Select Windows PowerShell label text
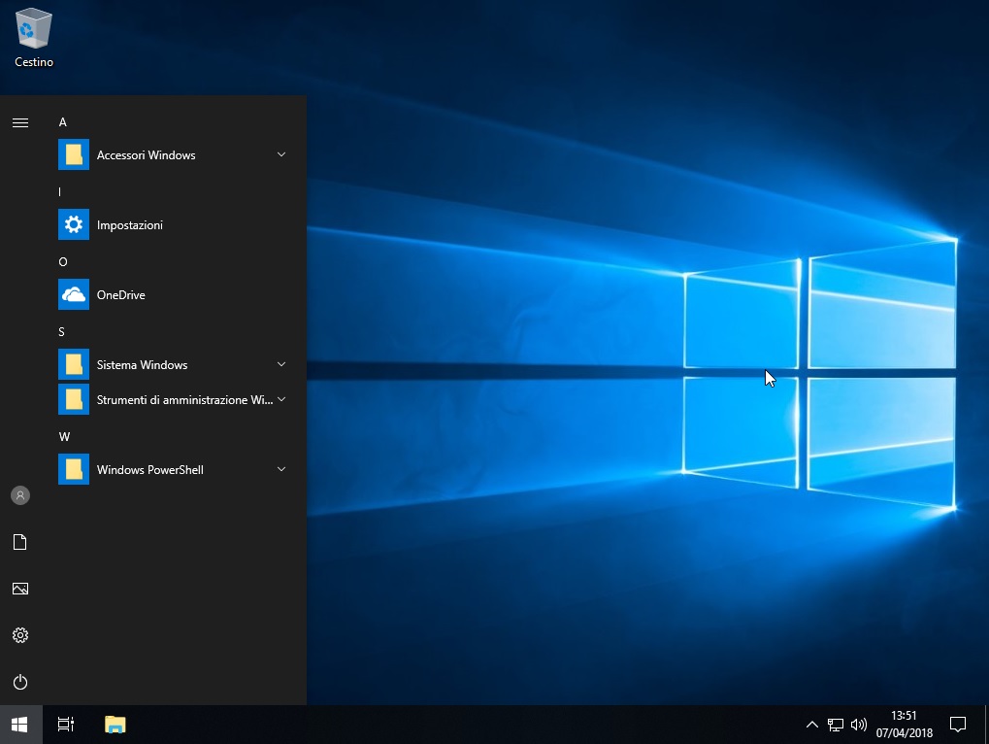The width and height of the screenshot is (989, 744). [150, 469]
